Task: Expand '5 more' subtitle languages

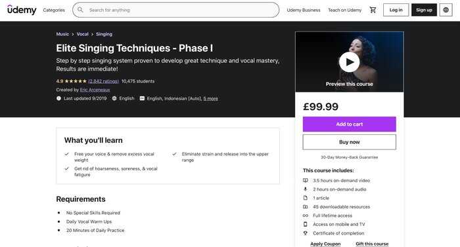Action: pyautogui.click(x=211, y=98)
